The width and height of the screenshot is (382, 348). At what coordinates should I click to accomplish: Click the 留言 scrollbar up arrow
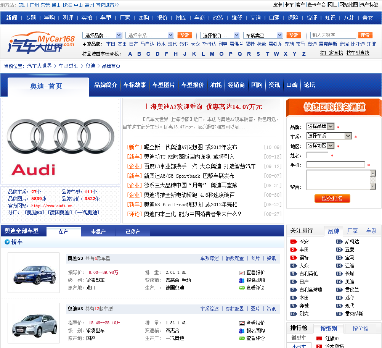(373, 173)
